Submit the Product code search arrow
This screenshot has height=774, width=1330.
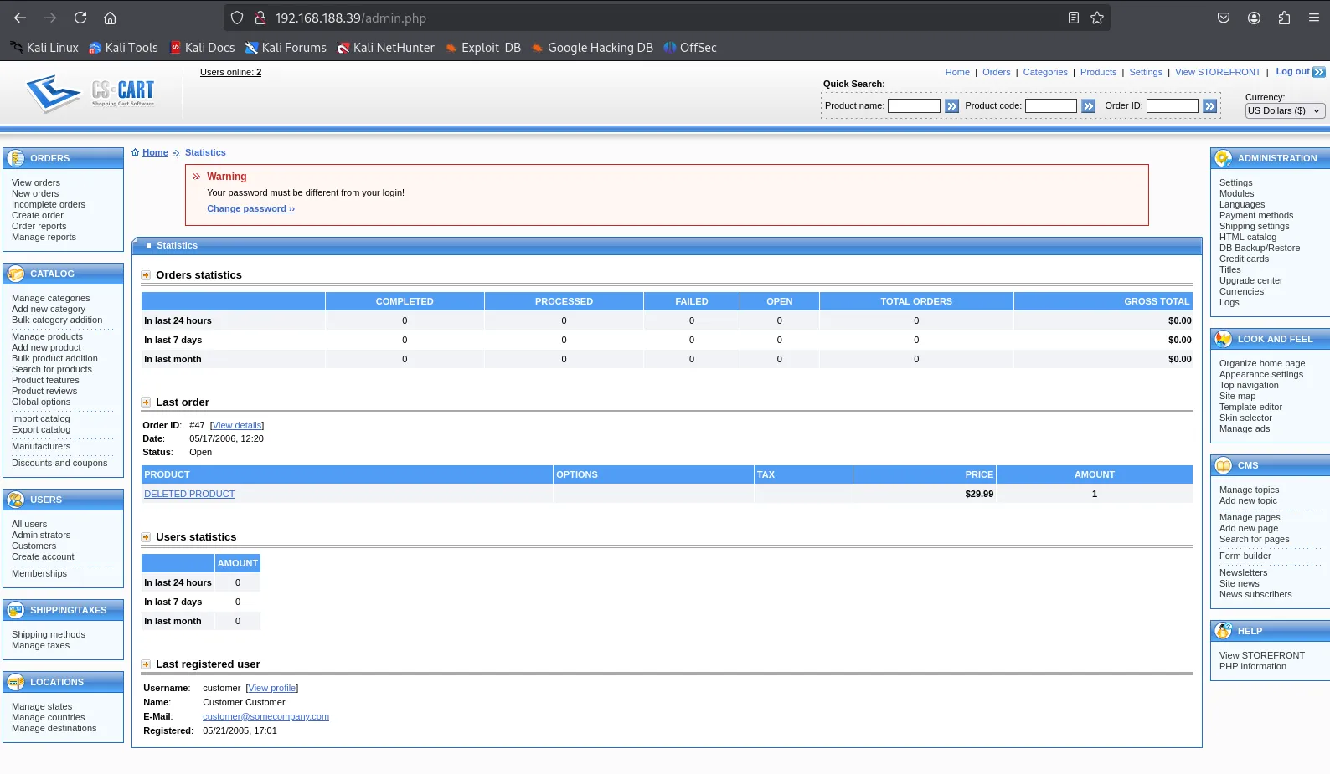1088,106
